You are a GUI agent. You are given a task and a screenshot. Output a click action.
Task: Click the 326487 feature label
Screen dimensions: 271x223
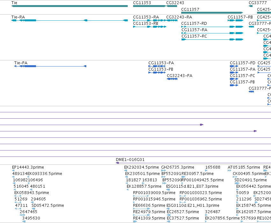coord(213,212)
